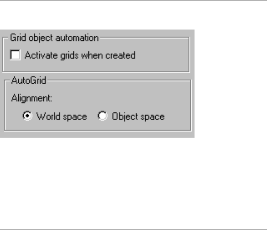Tick the empty box beside Activate grids

click(x=16, y=55)
